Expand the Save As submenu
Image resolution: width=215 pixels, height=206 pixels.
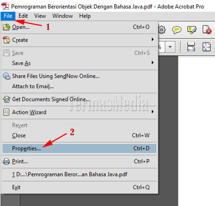79,63
